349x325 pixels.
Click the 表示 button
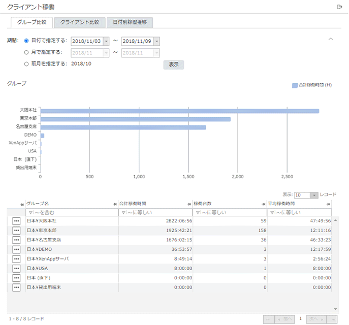(173, 64)
